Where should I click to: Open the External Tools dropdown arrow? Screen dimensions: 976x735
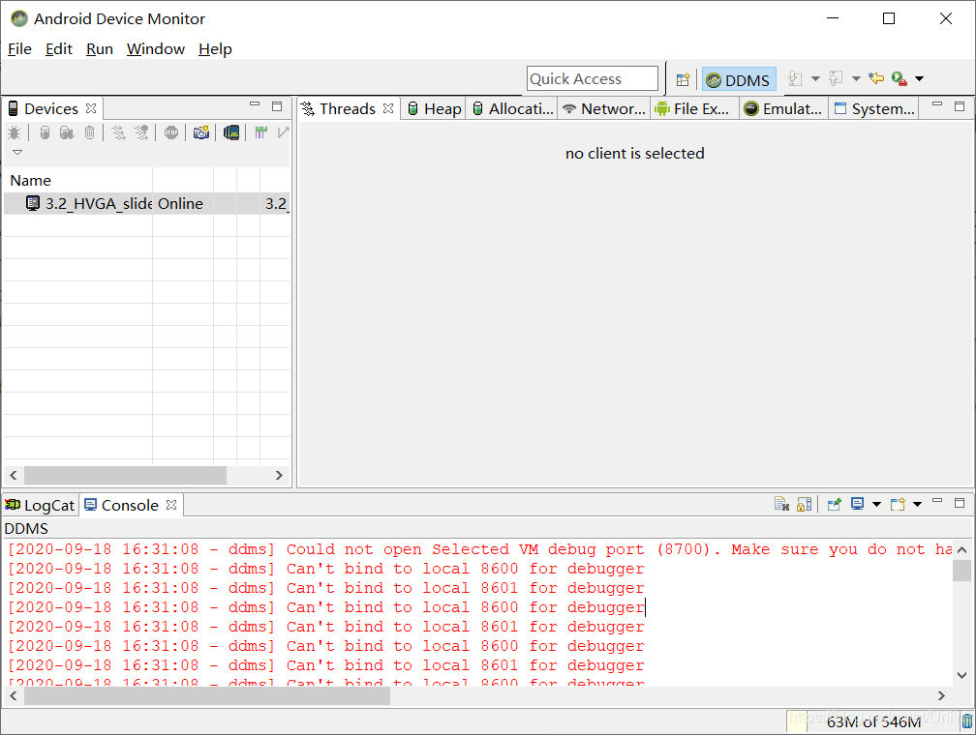[920, 78]
